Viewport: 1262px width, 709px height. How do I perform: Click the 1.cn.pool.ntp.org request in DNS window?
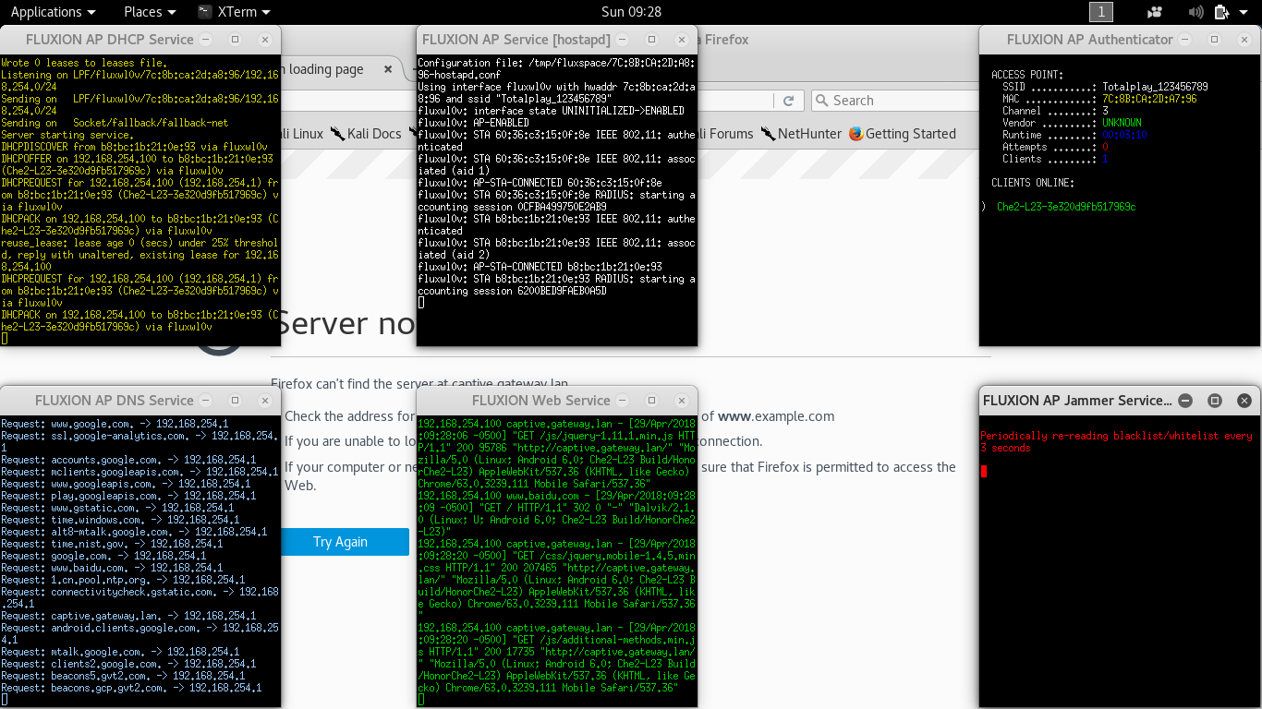[x=123, y=580]
